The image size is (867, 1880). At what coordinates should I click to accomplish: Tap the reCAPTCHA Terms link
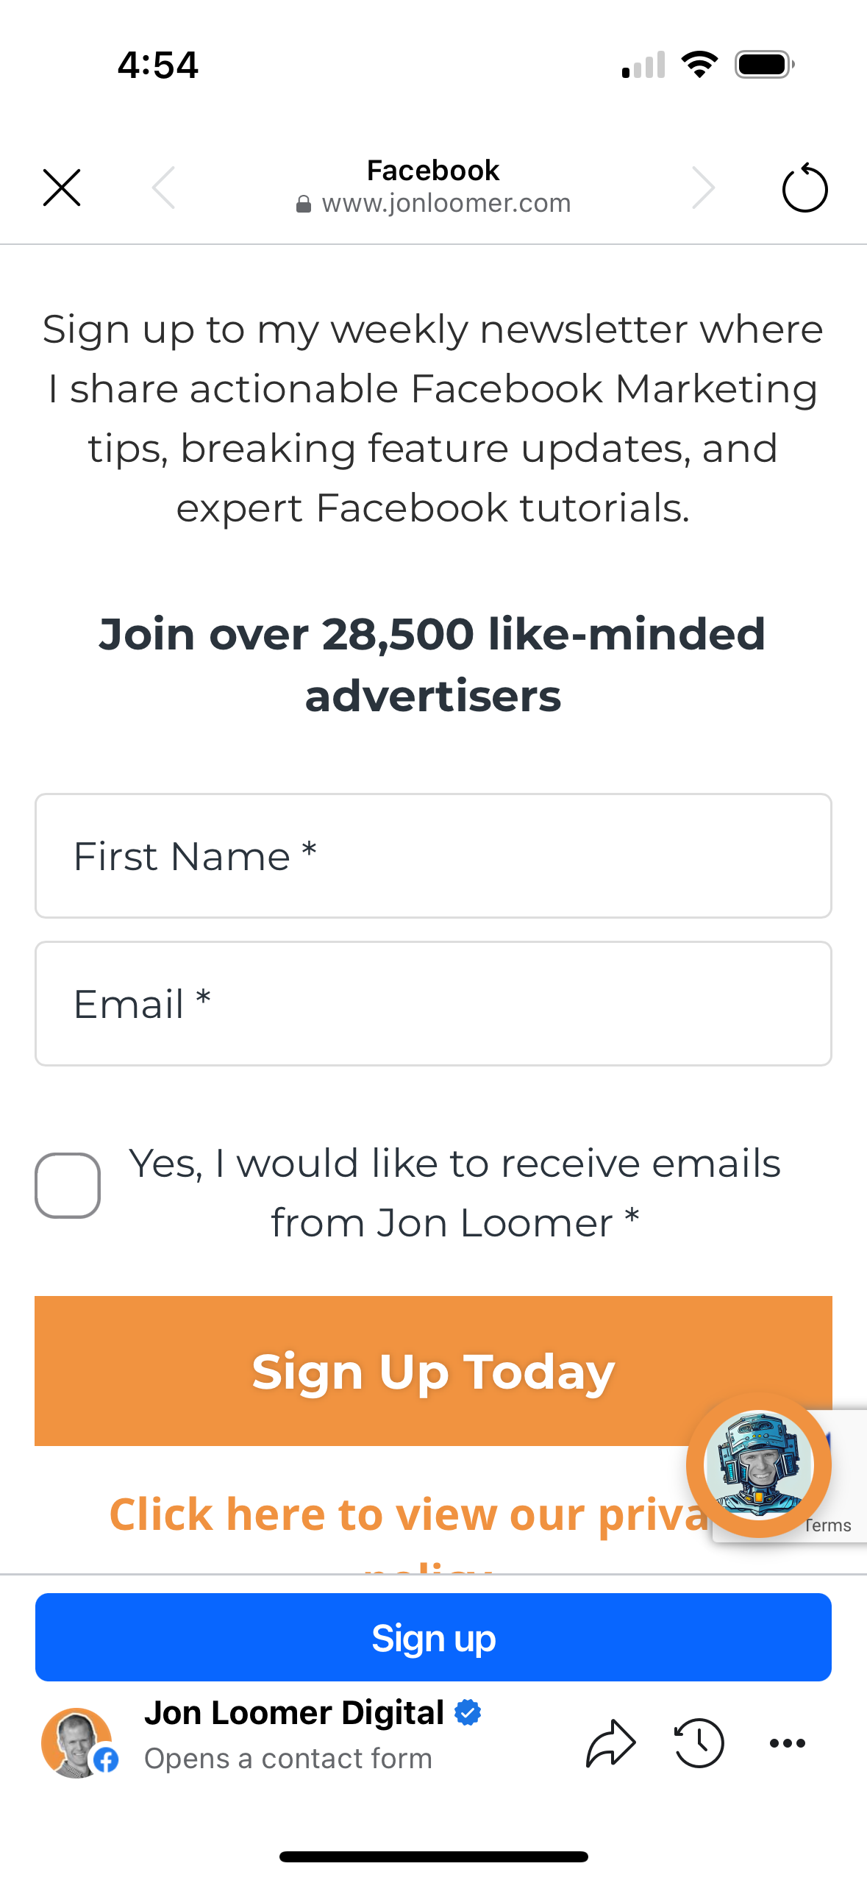[x=828, y=1525]
